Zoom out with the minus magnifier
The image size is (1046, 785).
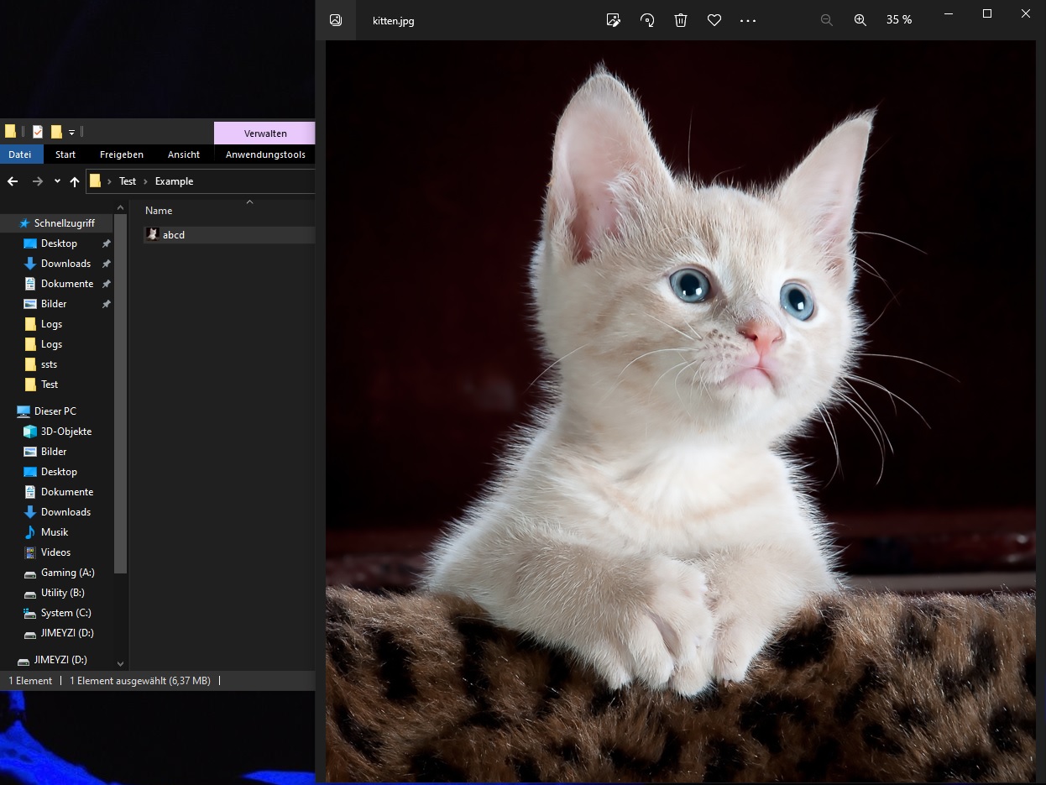[827, 20]
